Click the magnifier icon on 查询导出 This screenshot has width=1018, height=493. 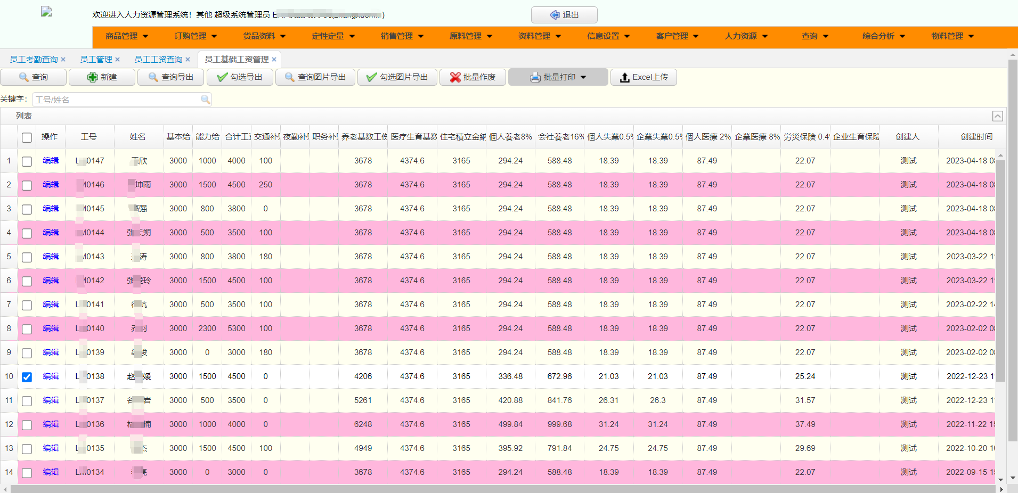coord(153,77)
